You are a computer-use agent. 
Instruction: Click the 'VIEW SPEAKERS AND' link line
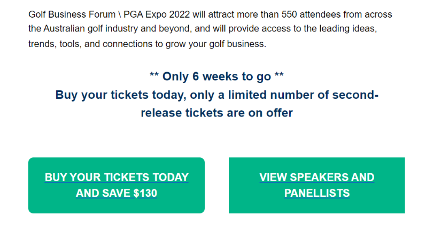tap(317, 177)
